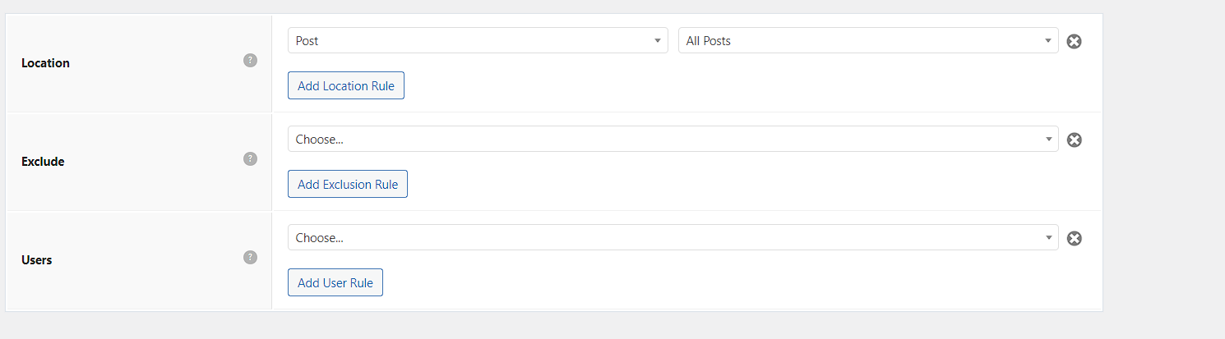Open the Users help tooltip icon
Viewport: 1225px width, 339px height.
pyautogui.click(x=251, y=258)
